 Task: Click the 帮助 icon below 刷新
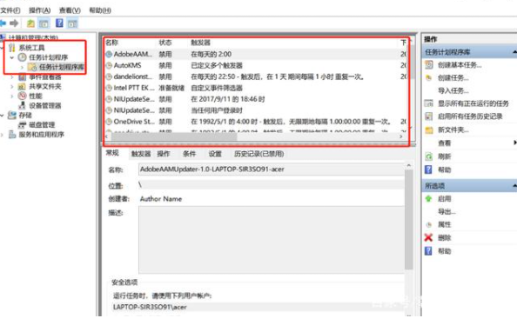click(x=428, y=169)
